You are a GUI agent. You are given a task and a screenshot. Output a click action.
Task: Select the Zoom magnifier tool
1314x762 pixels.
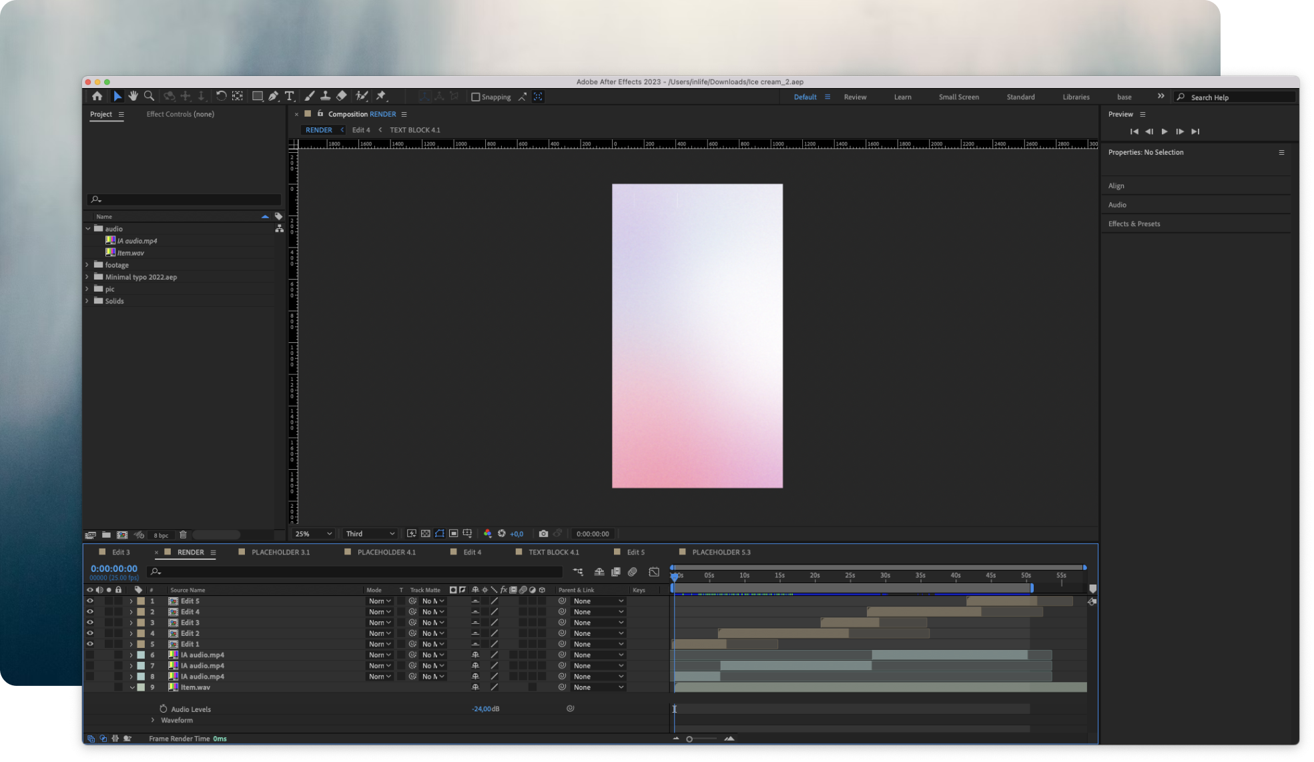click(149, 96)
